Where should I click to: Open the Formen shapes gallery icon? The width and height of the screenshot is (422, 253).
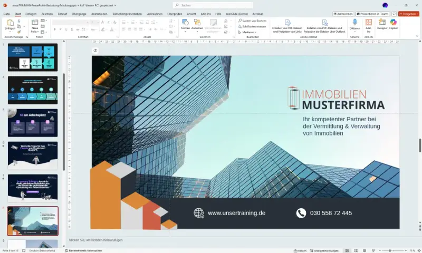pyautogui.click(x=185, y=22)
